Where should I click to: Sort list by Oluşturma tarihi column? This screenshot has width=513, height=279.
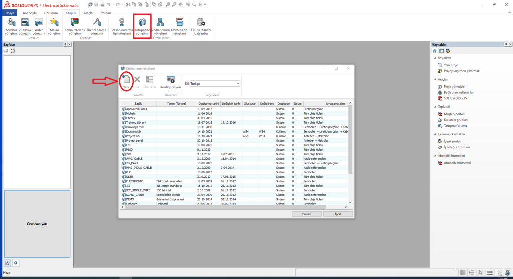[206, 103]
